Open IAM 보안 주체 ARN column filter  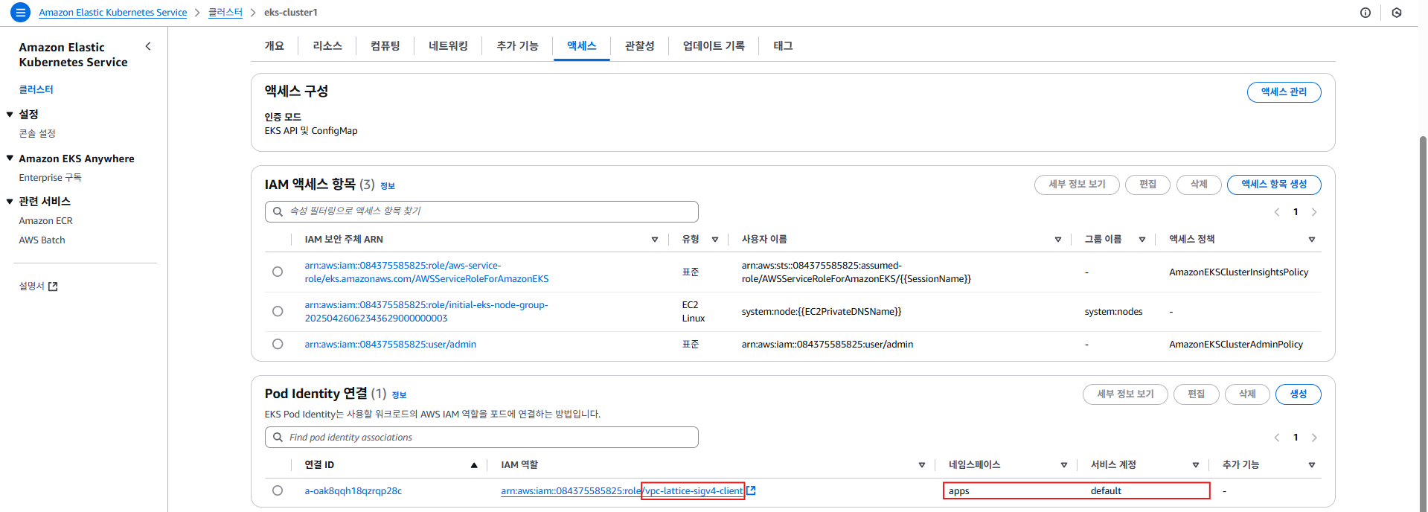coord(655,240)
